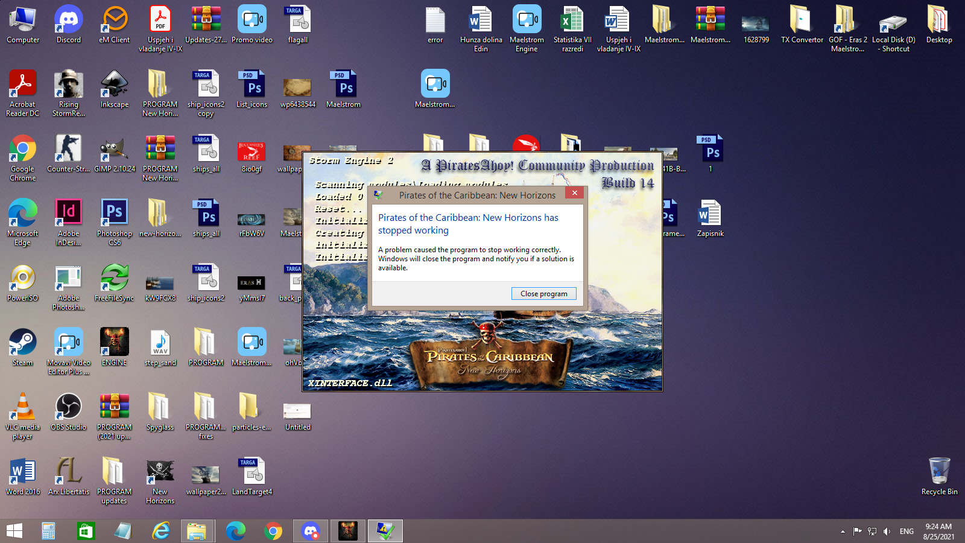Click the ENG language indicator
The width and height of the screenshot is (965, 543).
pos(906,532)
